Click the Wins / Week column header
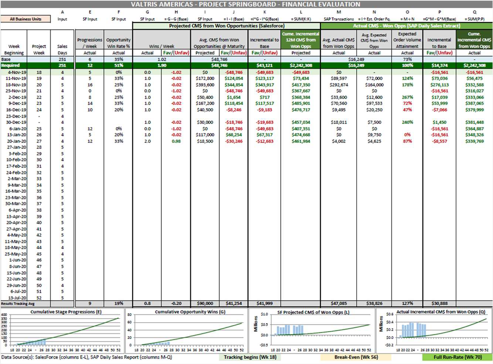 pyautogui.click(x=161, y=46)
